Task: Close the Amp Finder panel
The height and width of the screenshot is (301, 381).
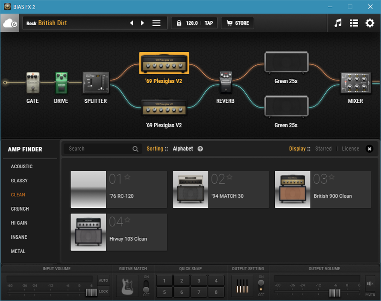Action: pyautogui.click(x=370, y=149)
